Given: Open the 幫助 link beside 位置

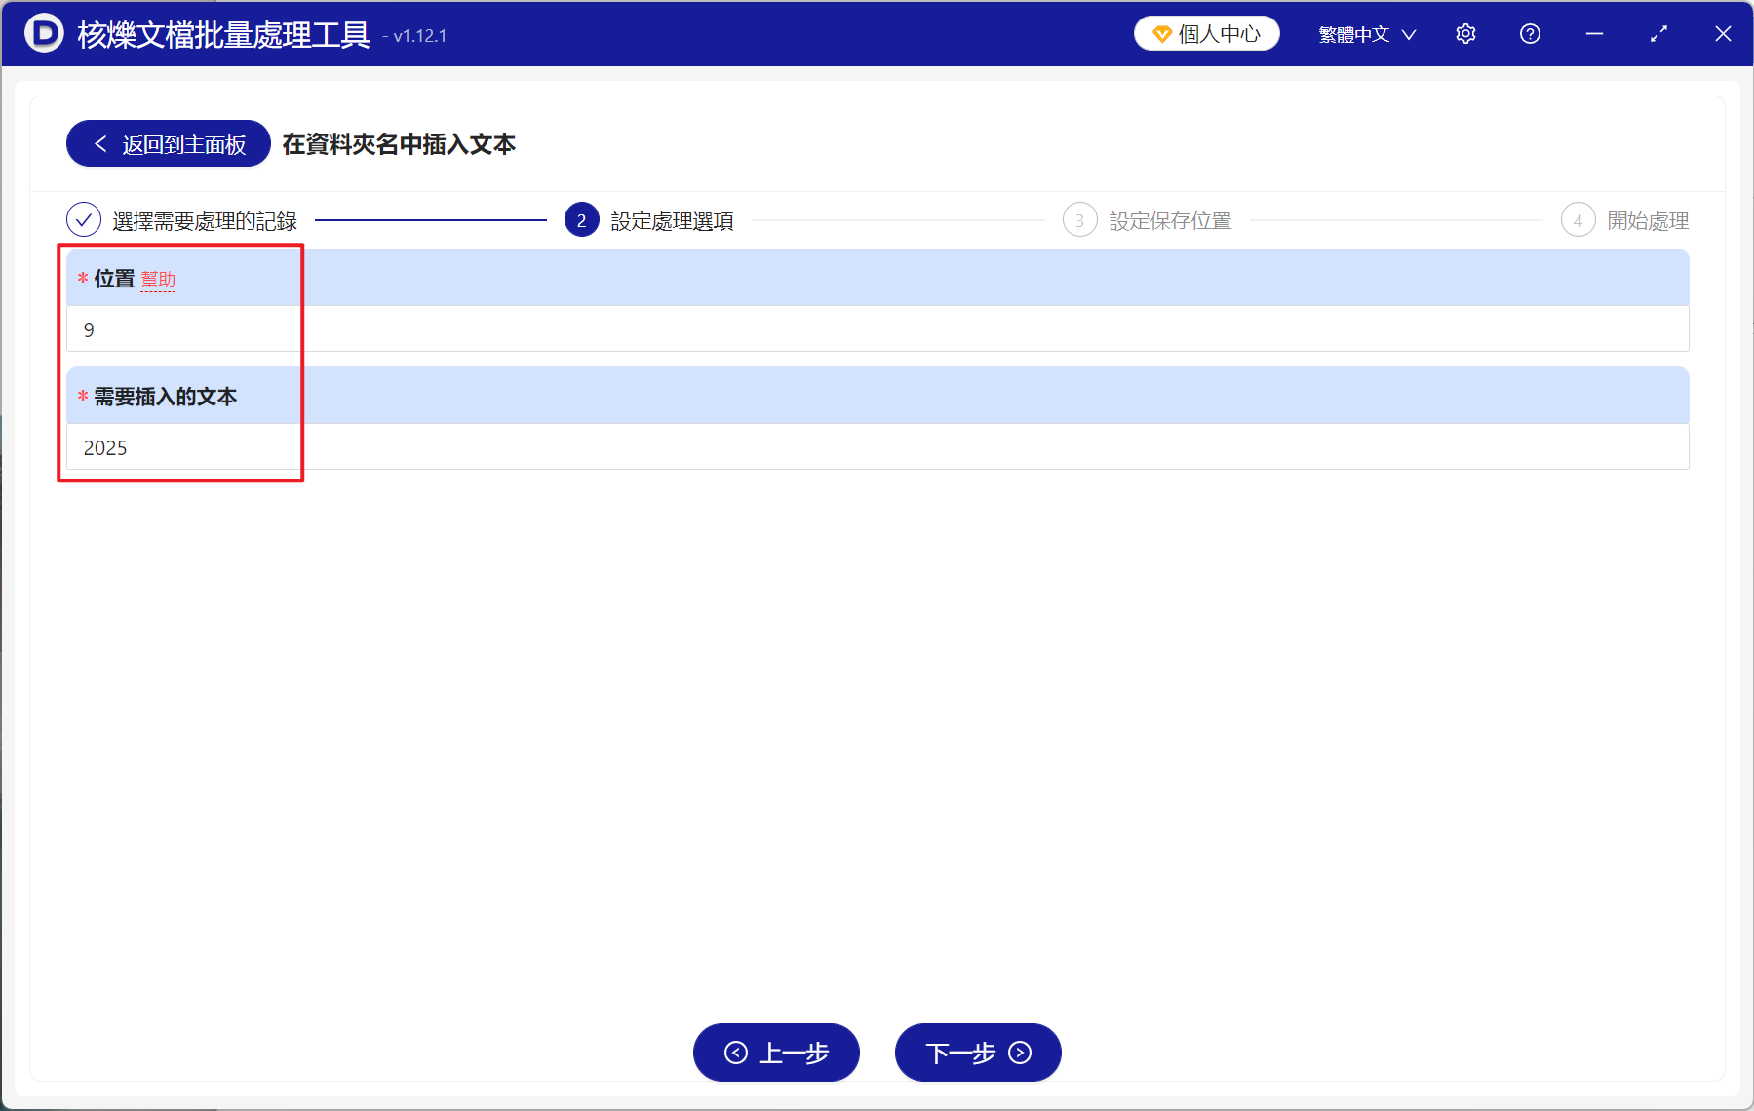Looking at the screenshot, I should (x=158, y=280).
